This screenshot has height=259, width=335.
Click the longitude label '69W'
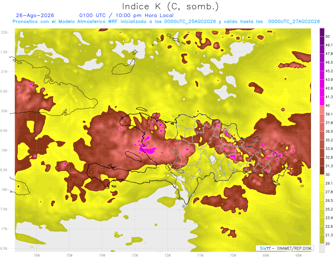coord(265,255)
